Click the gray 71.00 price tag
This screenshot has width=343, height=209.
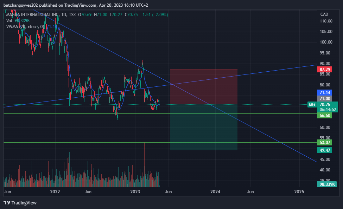click(325, 98)
